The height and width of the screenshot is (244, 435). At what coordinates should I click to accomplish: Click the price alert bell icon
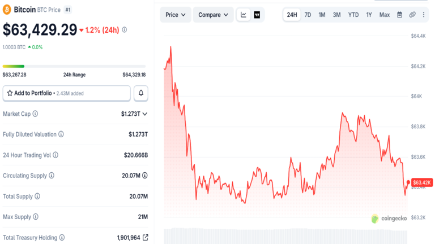(141, 93)
